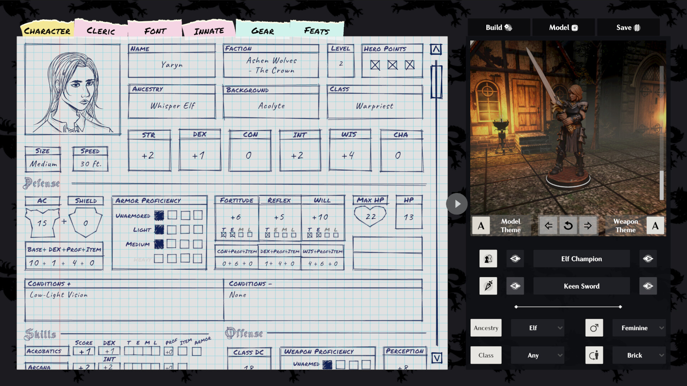Image resolution: width=687 pixels, height=386 pixels.
Task: Mark a Hero Points checkbox on the sheet
Action: (375, 65)
